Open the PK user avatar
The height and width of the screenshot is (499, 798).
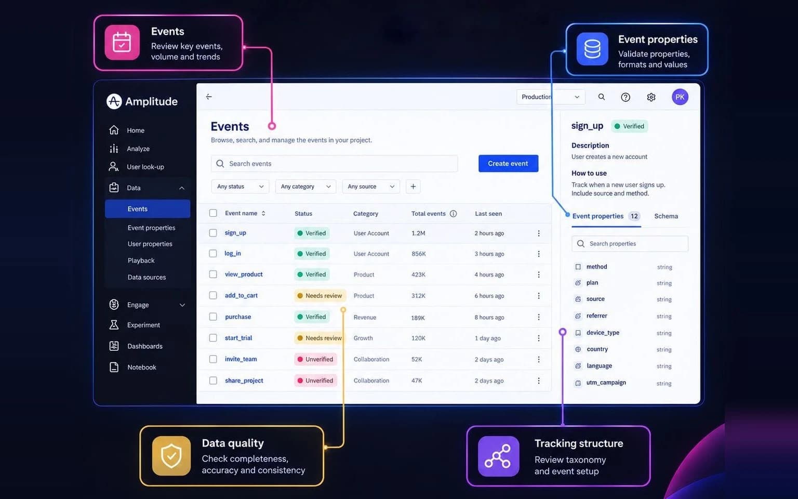pos(680,97)
